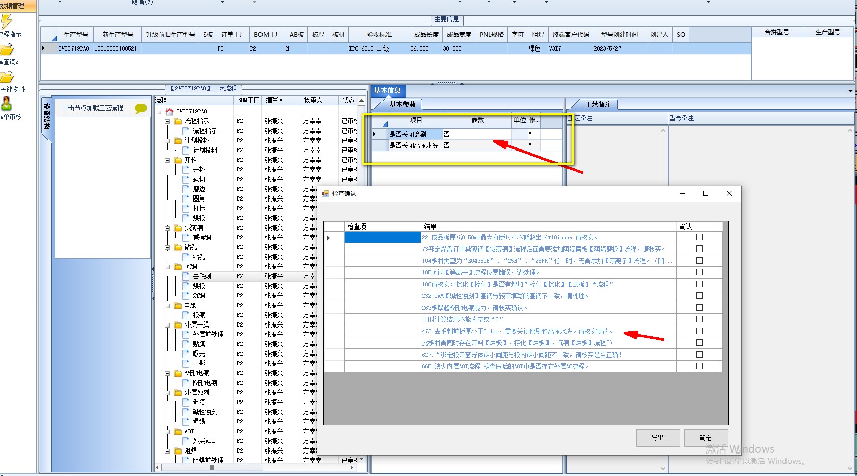Click the 开料 folder icon in tree
The width and height of the screenshot is (857, 476).
coord(178,160)
